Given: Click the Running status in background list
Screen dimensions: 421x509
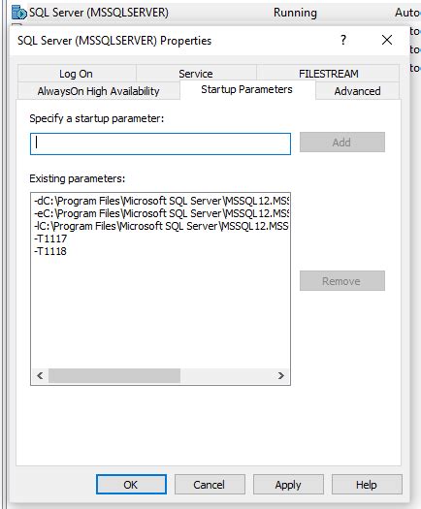Looking at the screenshot, I should click(x=295, y=13).
